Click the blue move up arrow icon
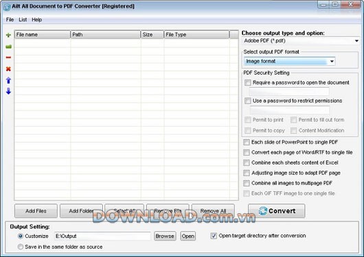This screenshot has width=364, height=257. coord(8,80)
